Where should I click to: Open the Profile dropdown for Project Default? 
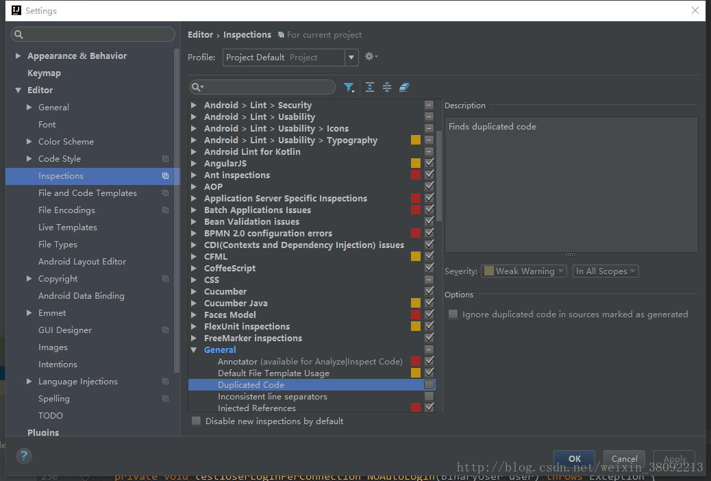click(x=290, y=57)
